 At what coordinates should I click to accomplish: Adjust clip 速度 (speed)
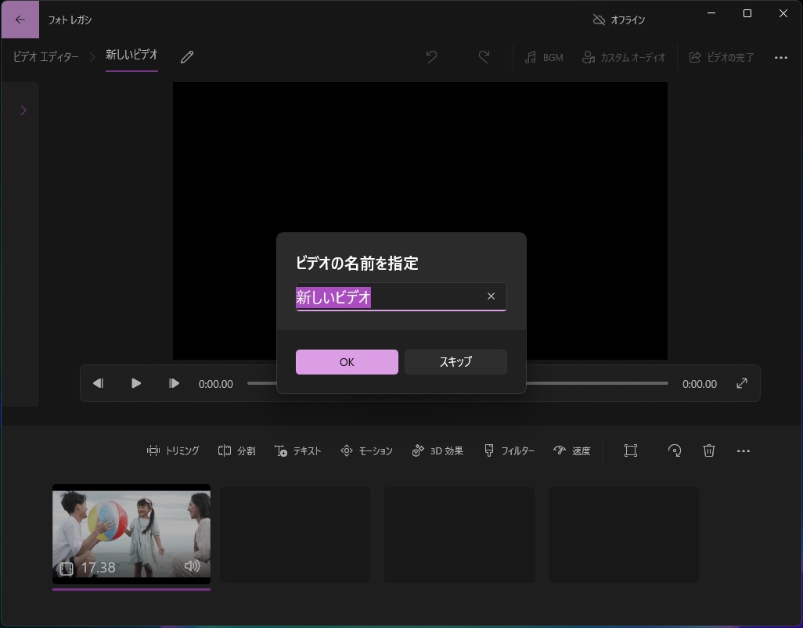pyautogui.click(x=572, y=450)
